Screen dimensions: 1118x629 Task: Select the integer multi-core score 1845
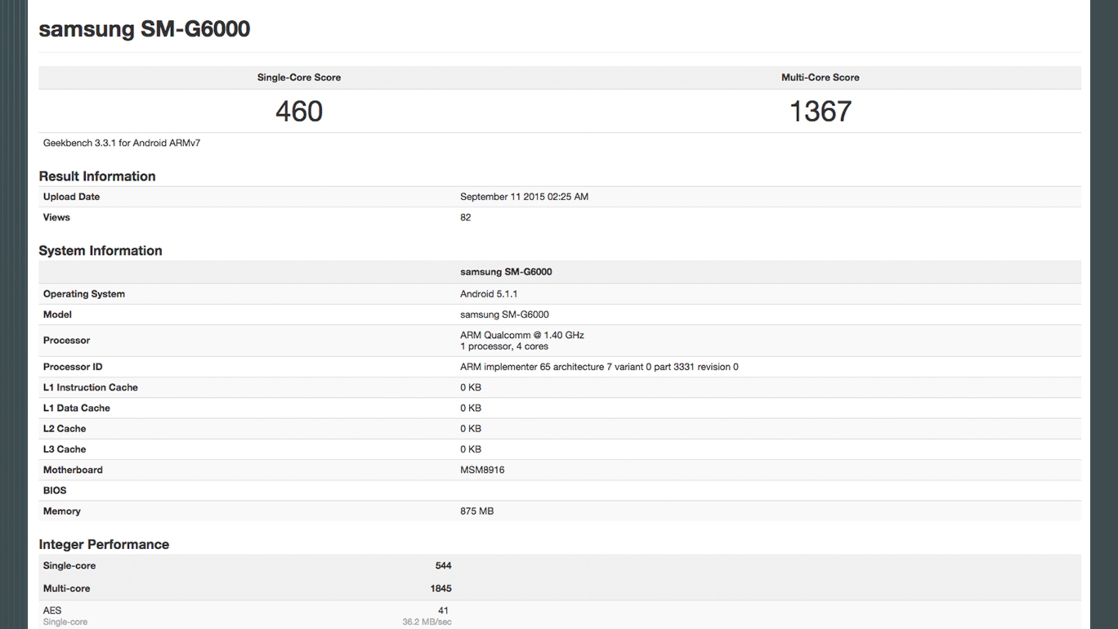[441, 589]
